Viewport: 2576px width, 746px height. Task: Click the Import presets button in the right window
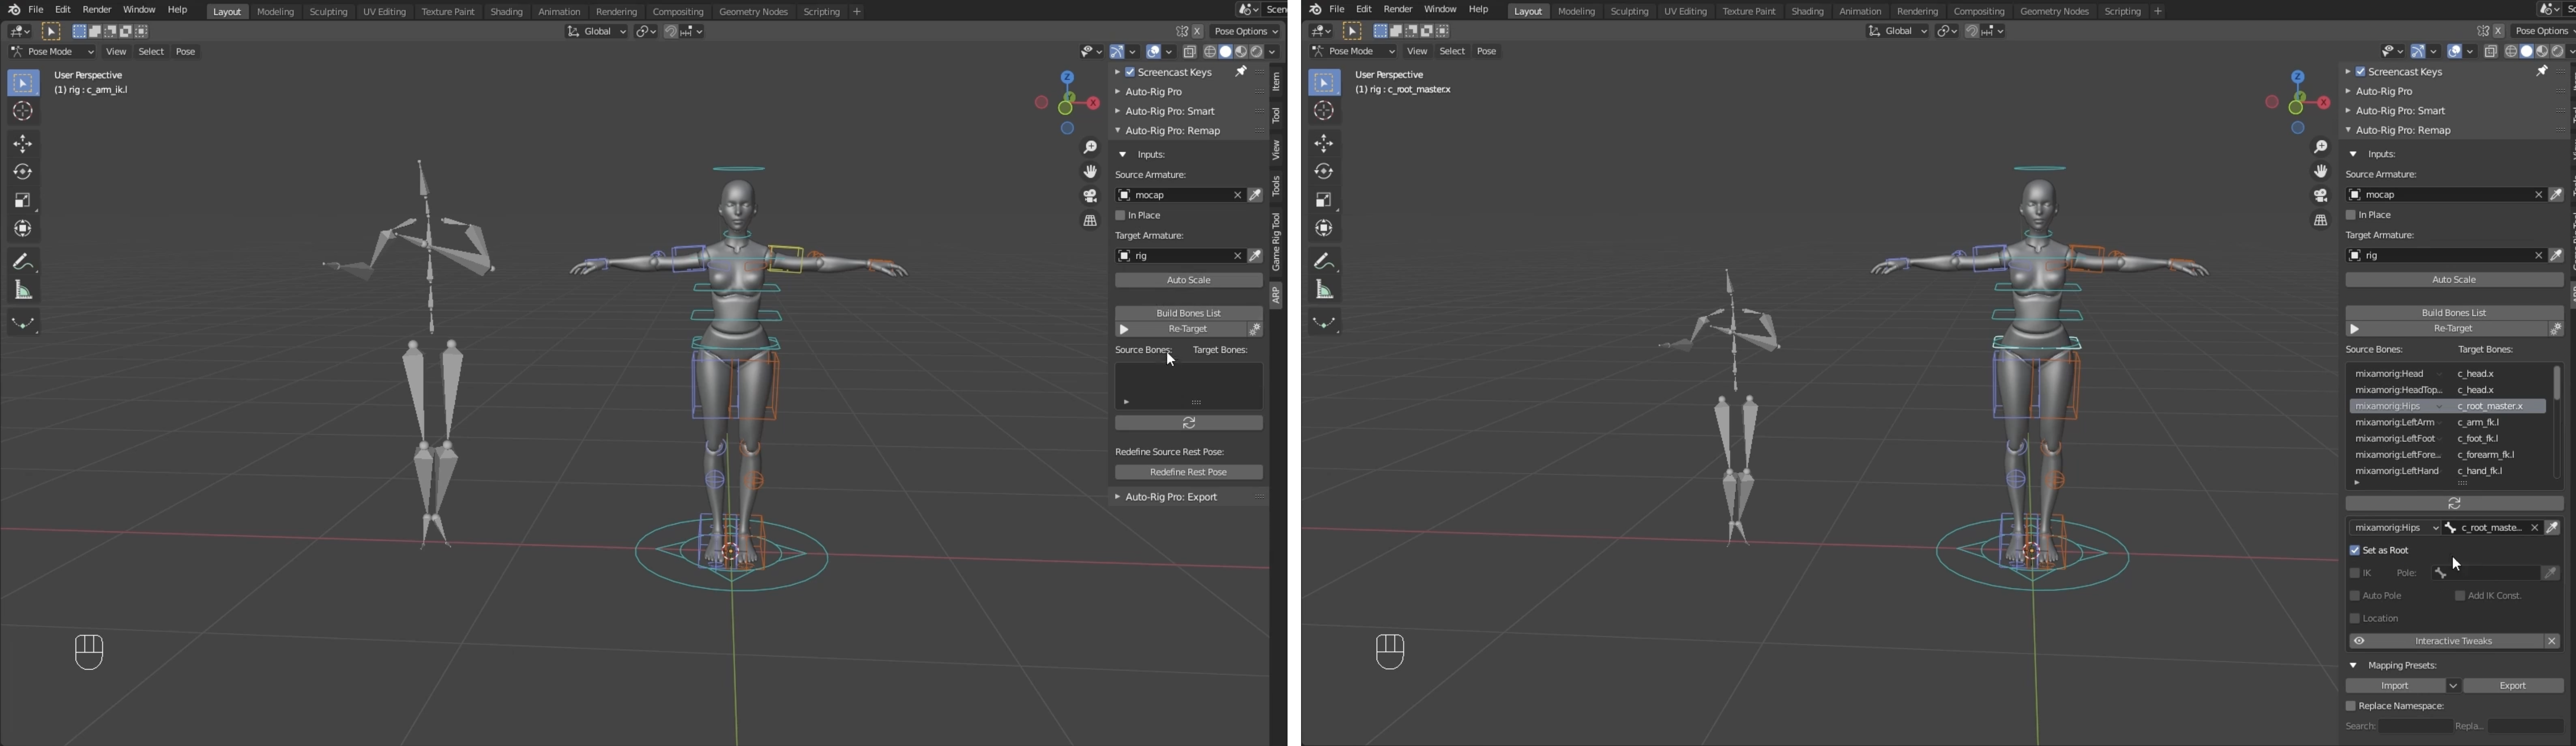pyautogui.click(x=2395, y=687)
